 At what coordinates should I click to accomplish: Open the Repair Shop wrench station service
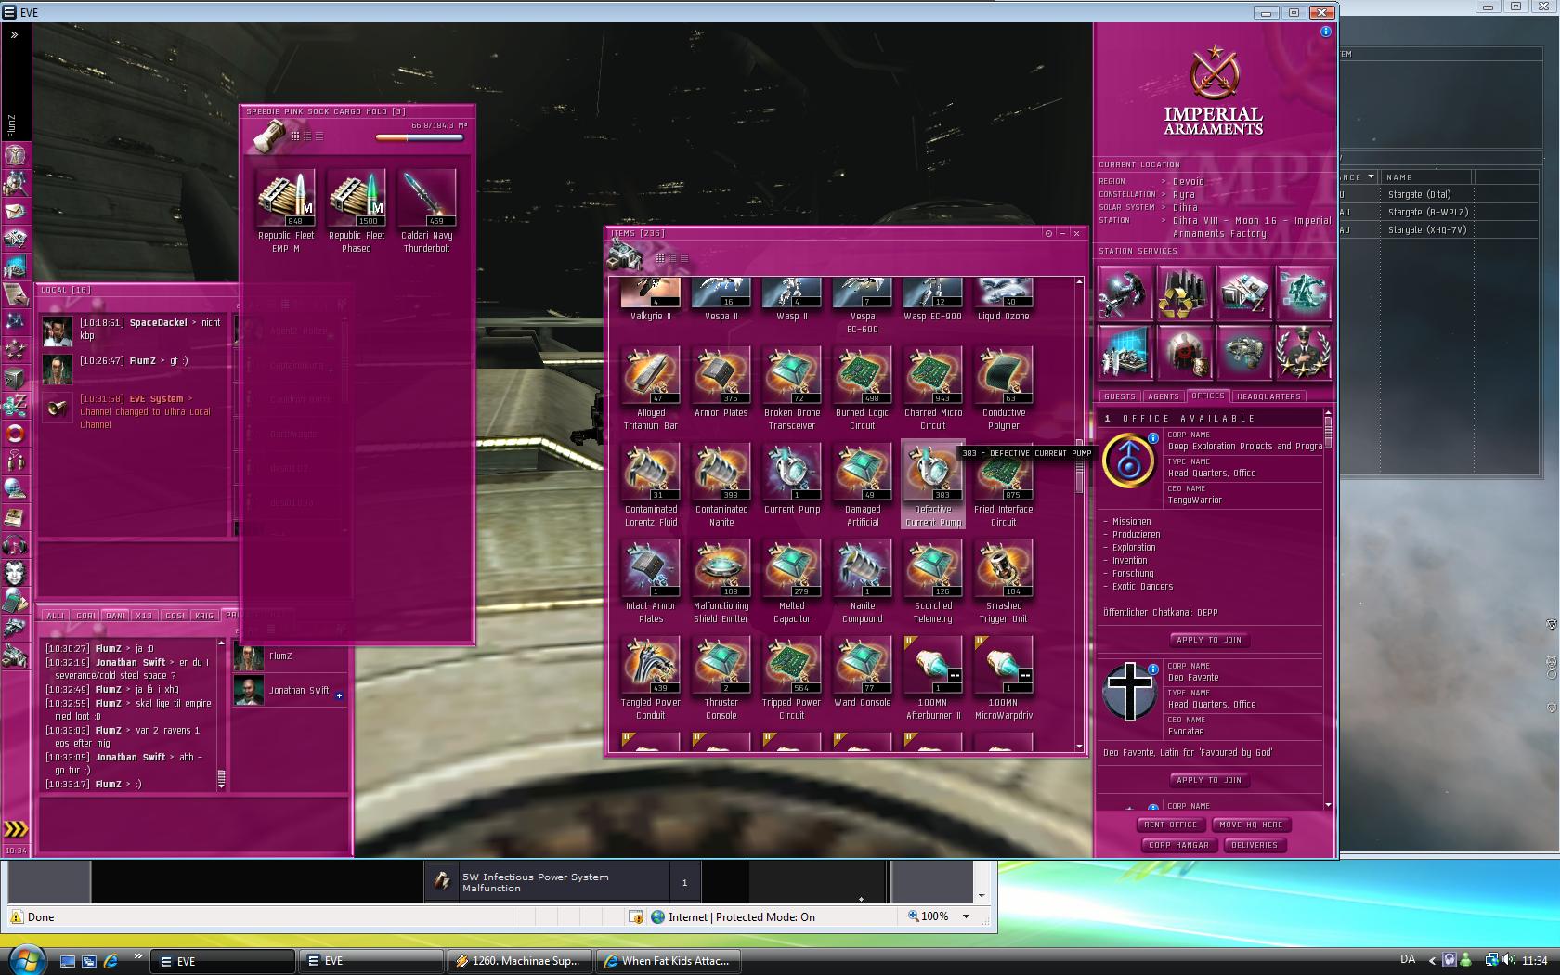(x=1124, y=293)
